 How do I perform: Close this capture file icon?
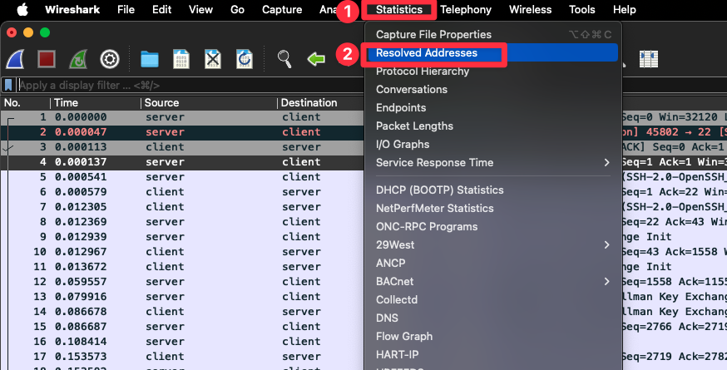point(213,59)
